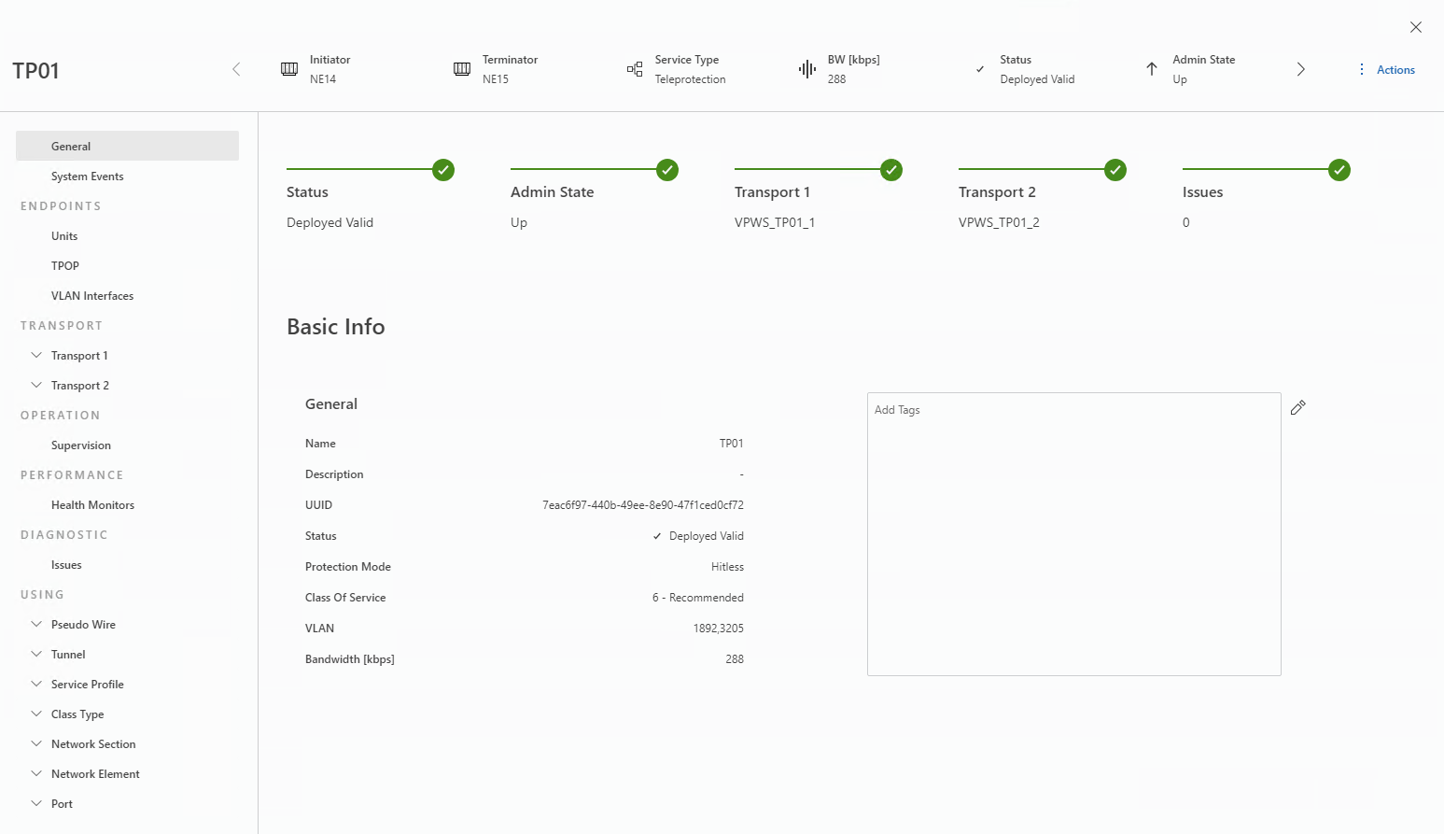Click the Admin State up-arrow icon
The width and height of the screenshot is (1444, 834).
click(x=1152, y=69)
